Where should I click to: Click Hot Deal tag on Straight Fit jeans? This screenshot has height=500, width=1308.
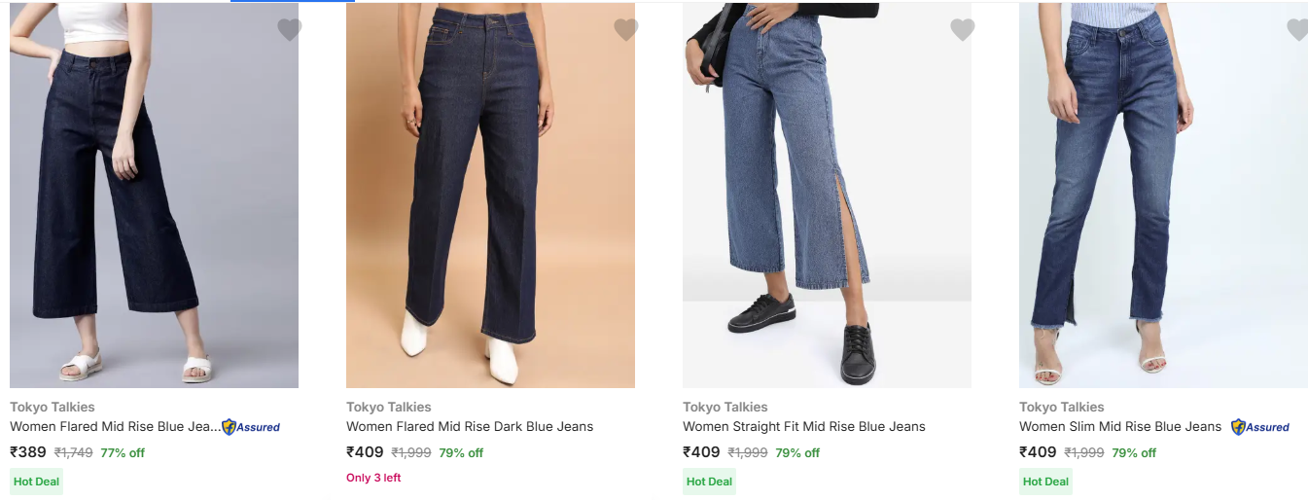pyautogui.click(x=709, y=482)
